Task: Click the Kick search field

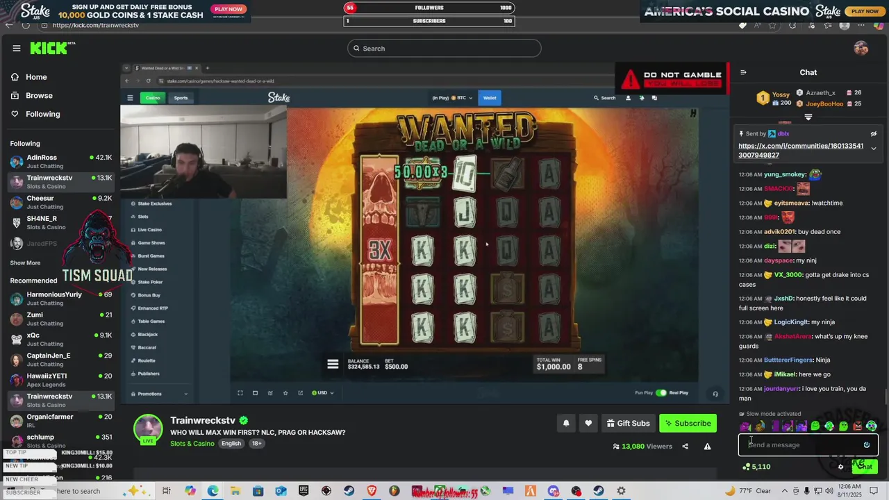Action: (444, 48)
